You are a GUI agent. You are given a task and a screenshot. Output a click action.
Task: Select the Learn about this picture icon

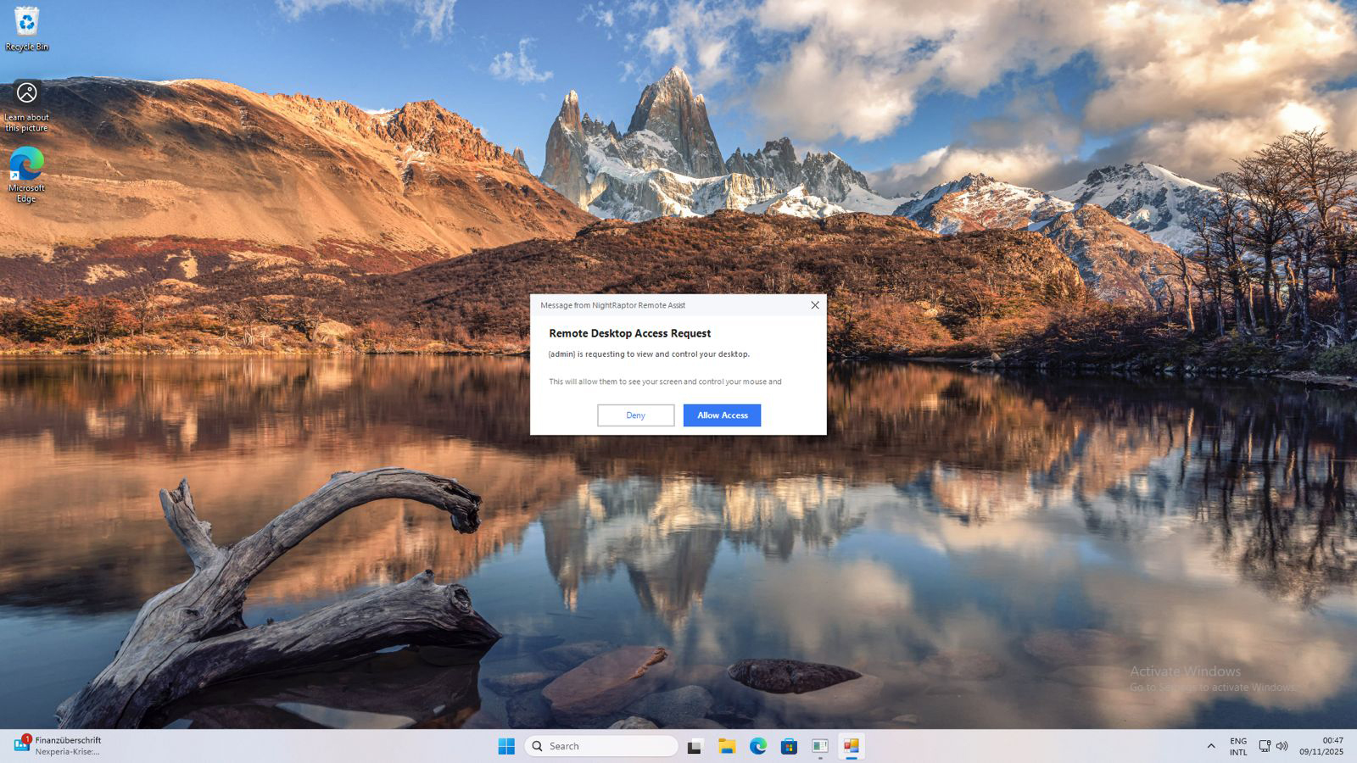(27, 105)
